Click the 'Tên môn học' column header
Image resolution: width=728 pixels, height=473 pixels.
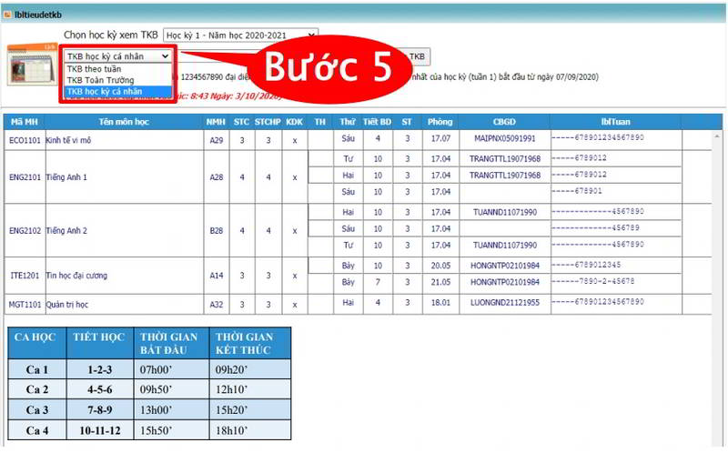pyautogui.click(x=123, y=121)
